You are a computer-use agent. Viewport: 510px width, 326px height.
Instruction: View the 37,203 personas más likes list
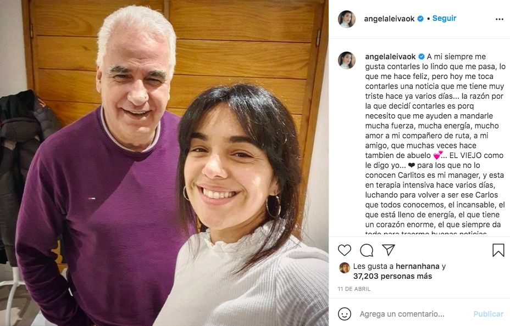(392, 276)
